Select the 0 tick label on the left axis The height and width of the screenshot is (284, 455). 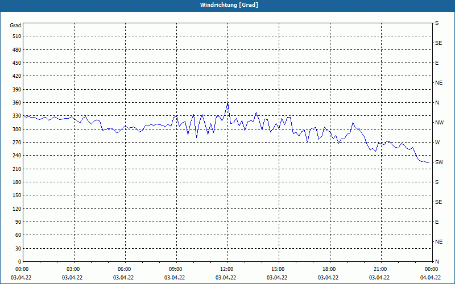(19, 261)
